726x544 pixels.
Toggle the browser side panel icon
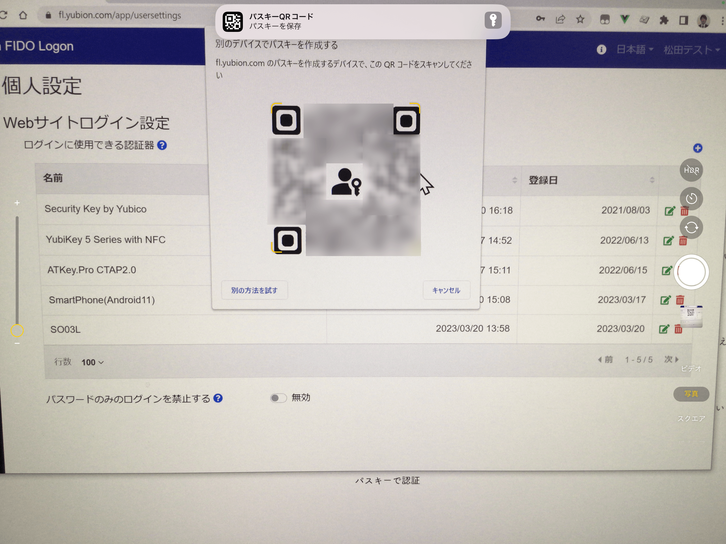tap(684, 21)
